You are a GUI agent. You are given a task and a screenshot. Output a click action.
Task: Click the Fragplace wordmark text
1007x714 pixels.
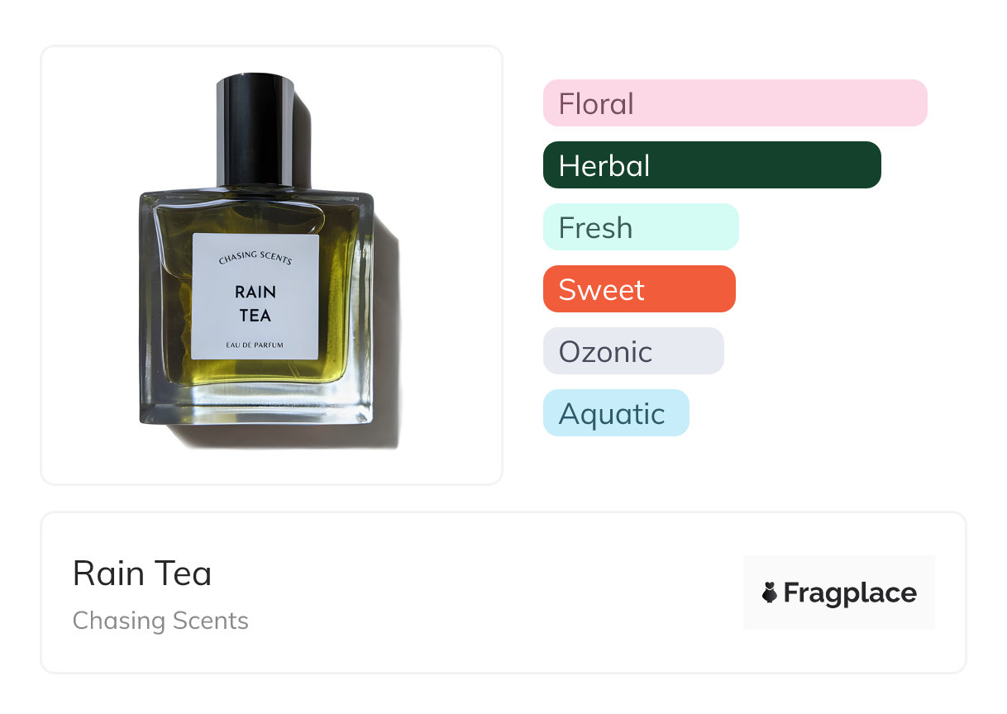[x=850, y=593]
